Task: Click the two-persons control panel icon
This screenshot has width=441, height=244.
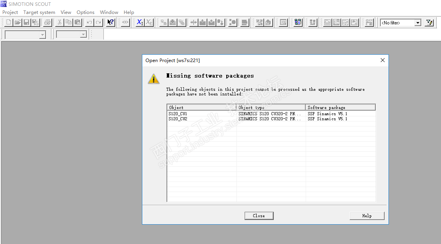Action: coord(313,22)
